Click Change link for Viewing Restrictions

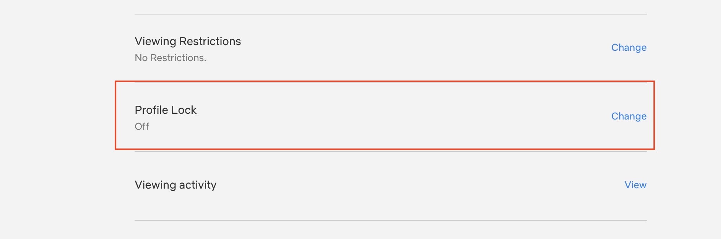pos(628,48)
